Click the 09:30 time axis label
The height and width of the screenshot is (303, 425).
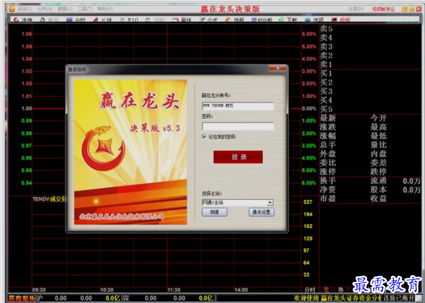point(39,290)
